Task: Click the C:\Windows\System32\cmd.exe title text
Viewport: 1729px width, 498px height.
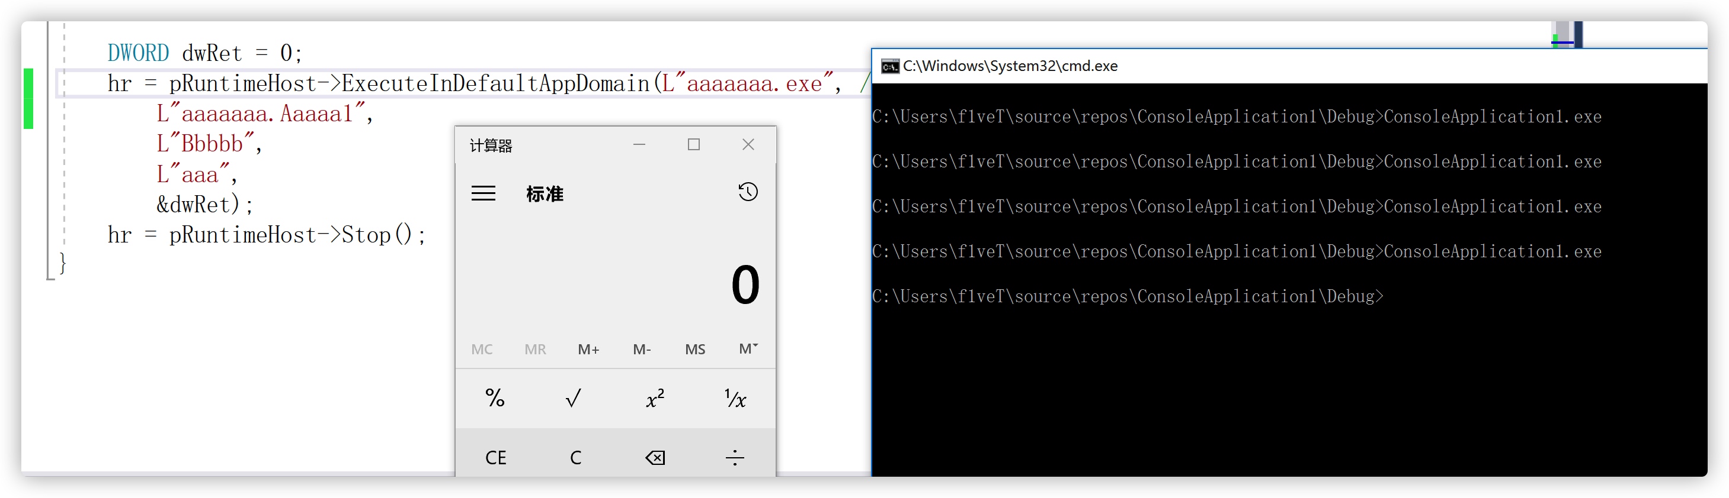Action: (x=1010, y=66)
